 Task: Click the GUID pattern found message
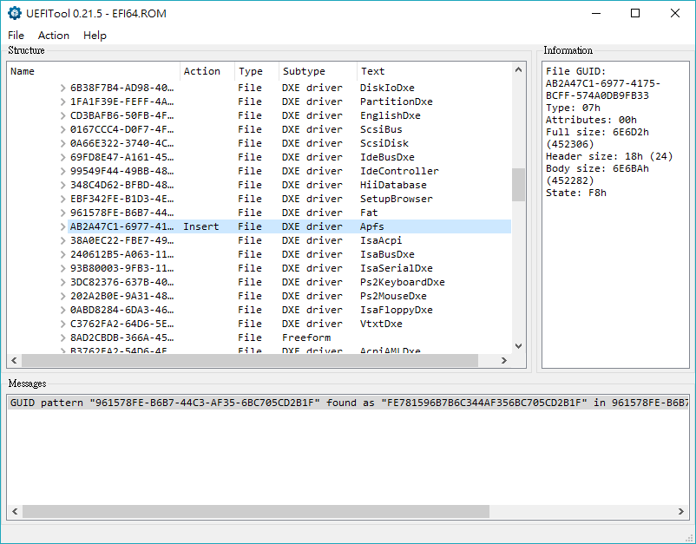pos(349,403)
